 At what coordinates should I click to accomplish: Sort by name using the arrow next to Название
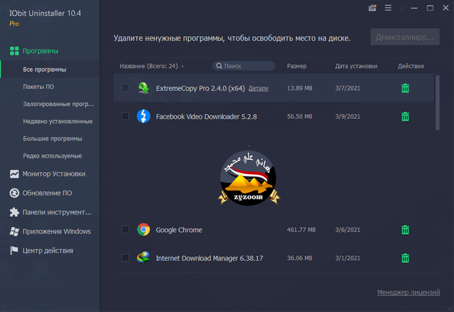click(x=183, y=66)
